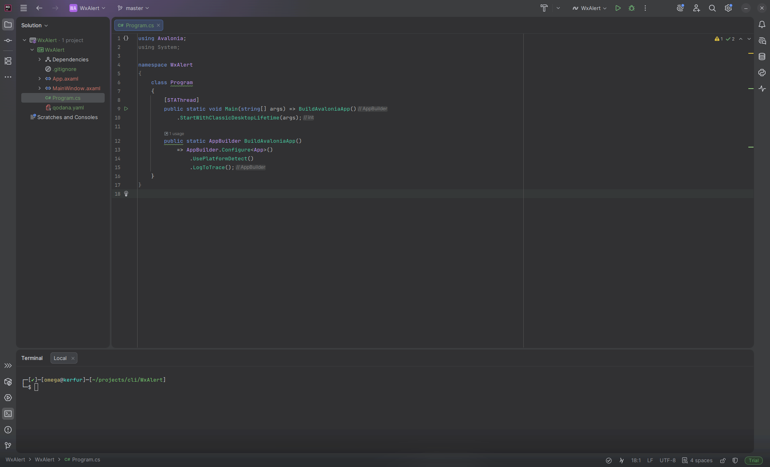Open the Database tool window

point(762,57)
